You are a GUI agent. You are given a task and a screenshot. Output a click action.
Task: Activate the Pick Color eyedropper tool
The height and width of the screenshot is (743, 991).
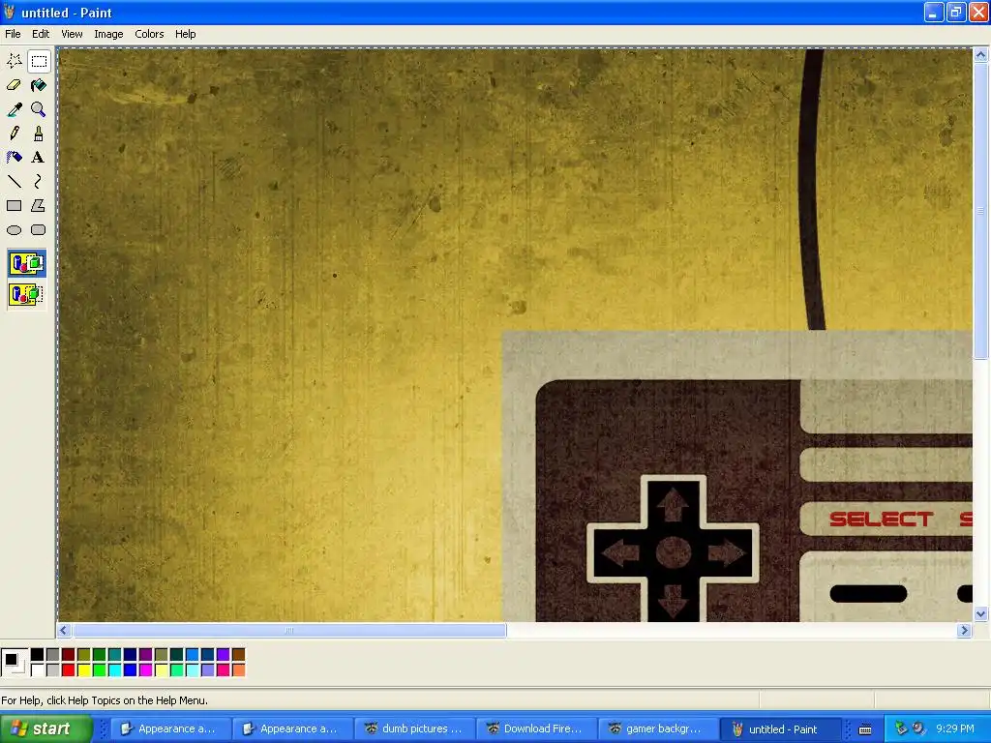tap(14, 109)
